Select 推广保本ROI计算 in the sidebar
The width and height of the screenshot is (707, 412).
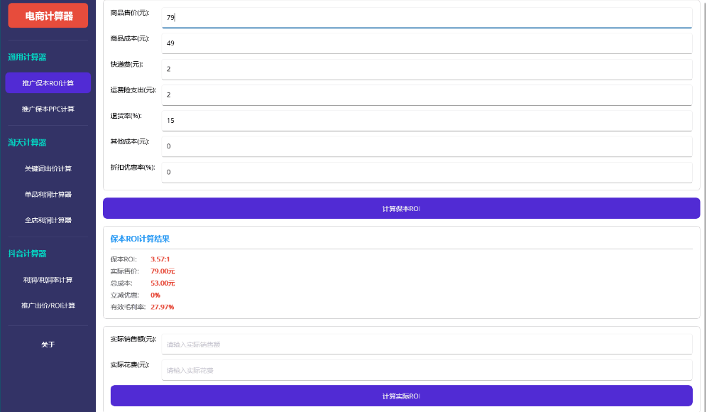coord(48,83)
